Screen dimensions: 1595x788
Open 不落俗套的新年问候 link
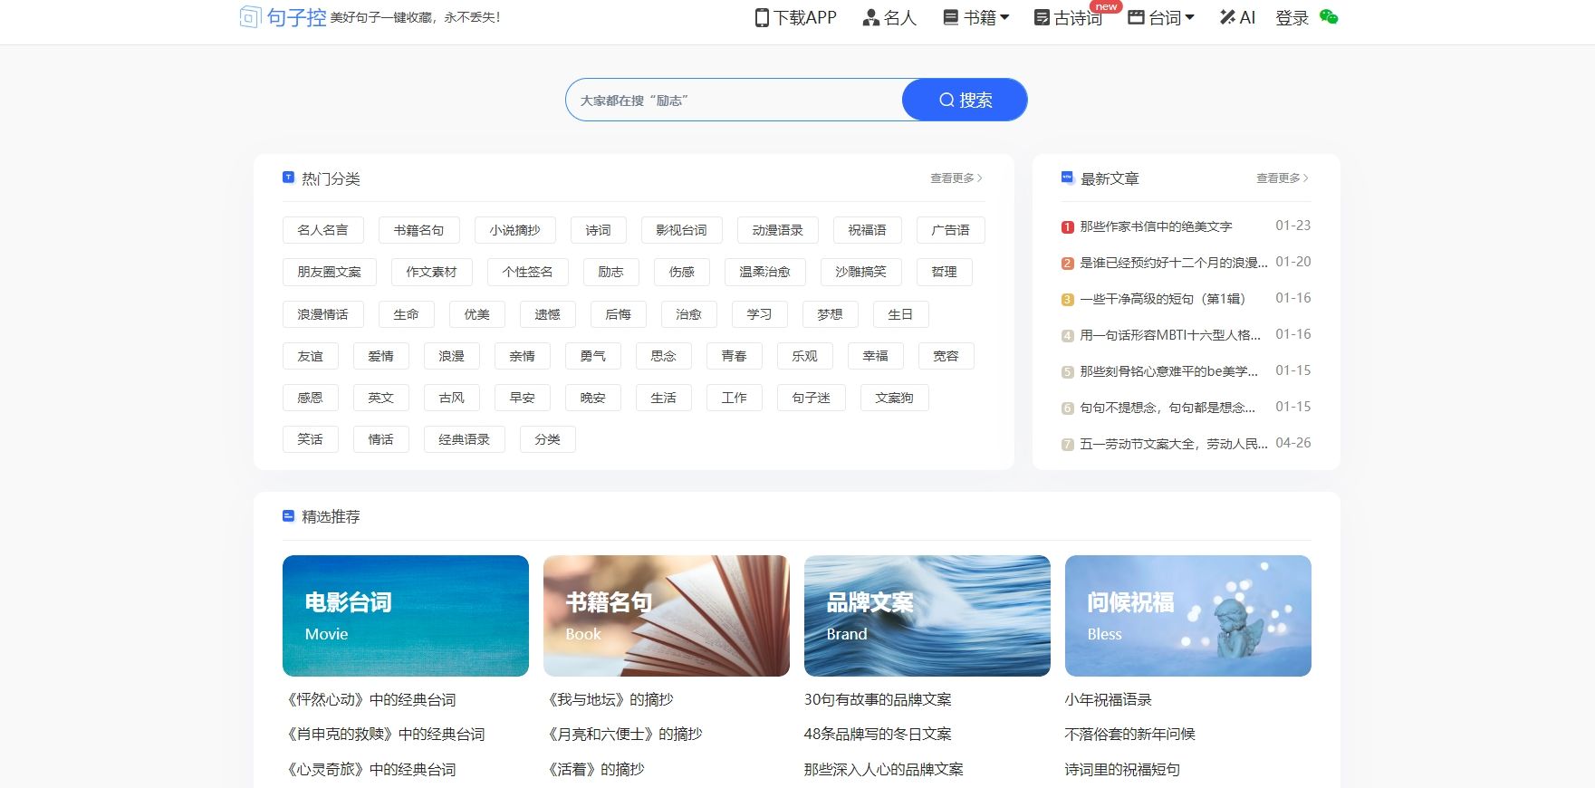1130,734
